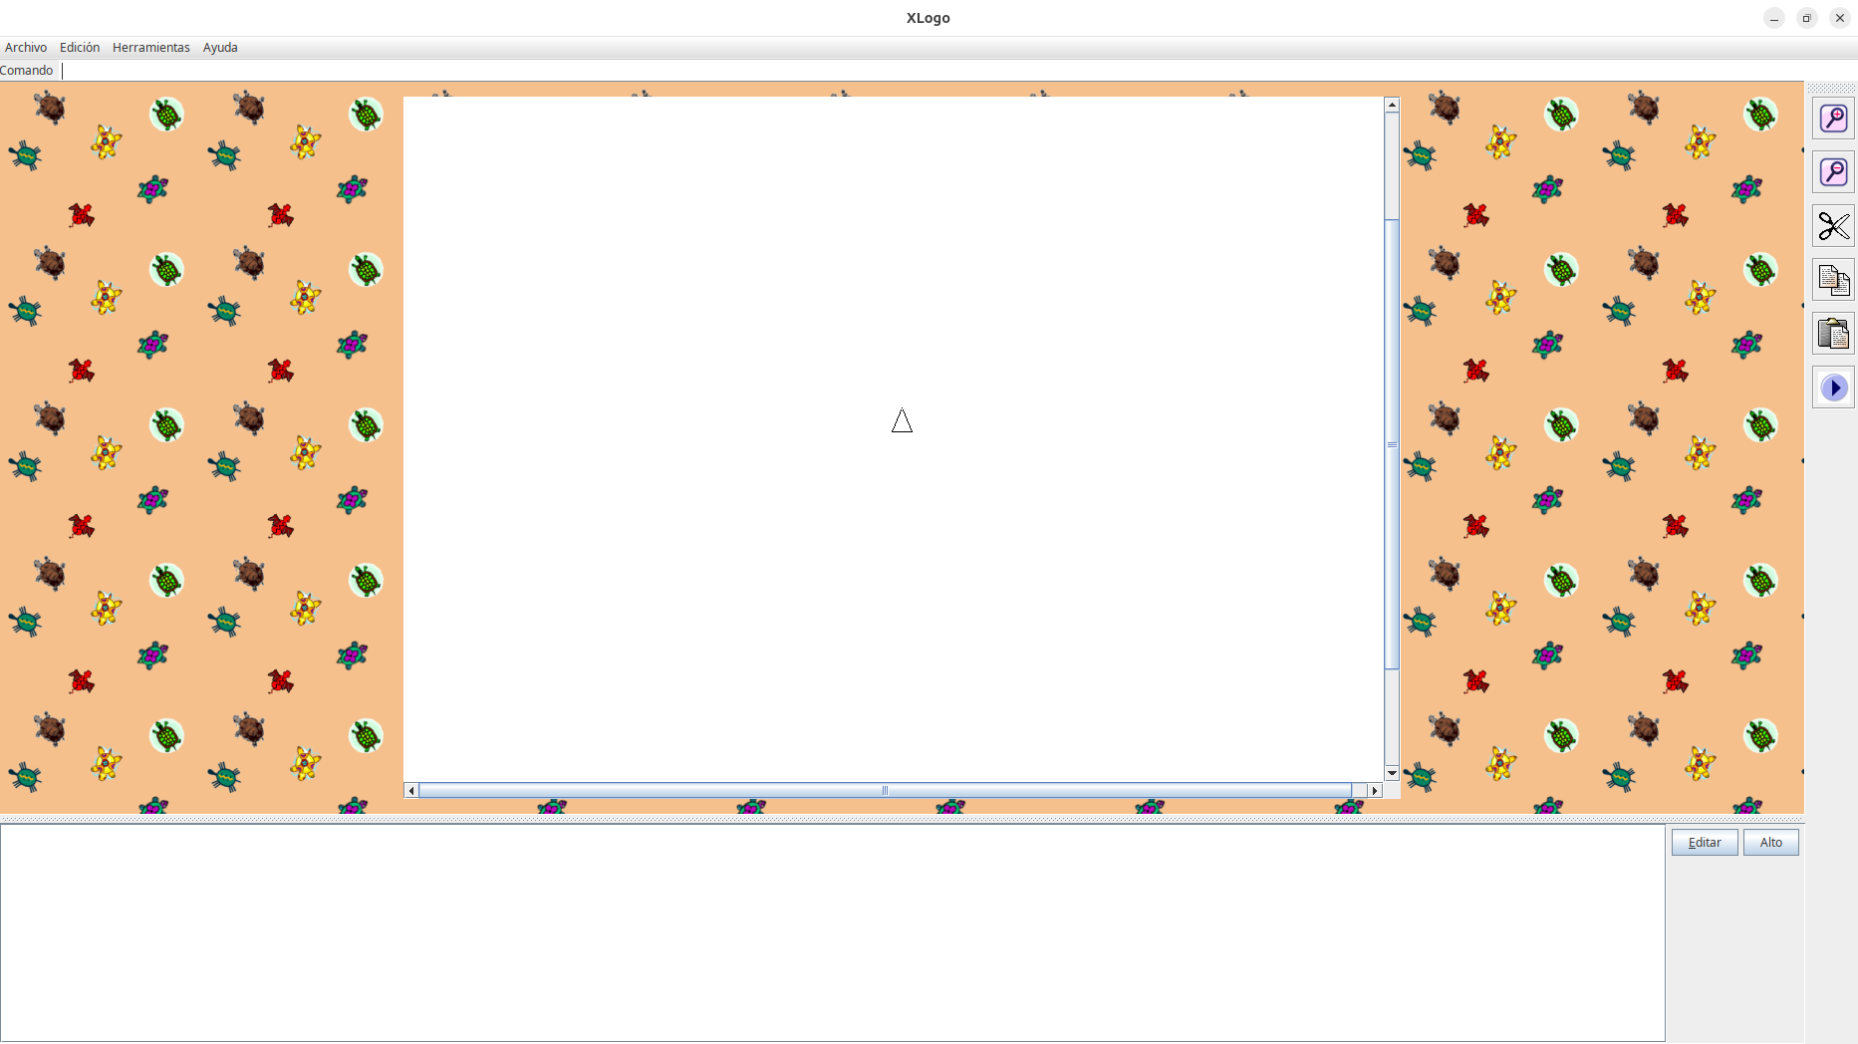Click the canvas scroll left arrow
Screen dimensions: 1858x1044
click(411, 791)
